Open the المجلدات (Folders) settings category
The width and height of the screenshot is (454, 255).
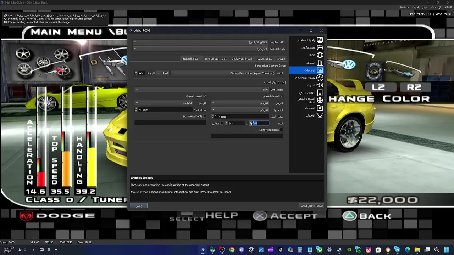[307, 108]
